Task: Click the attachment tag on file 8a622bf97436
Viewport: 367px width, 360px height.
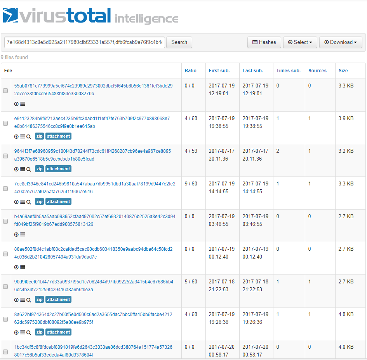Action: (58, 332)
